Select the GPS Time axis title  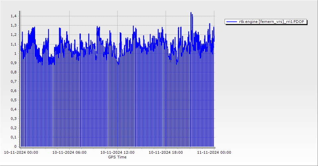point(117,157)
